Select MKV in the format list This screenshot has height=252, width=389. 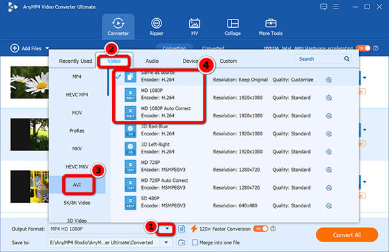coord(77,148)
